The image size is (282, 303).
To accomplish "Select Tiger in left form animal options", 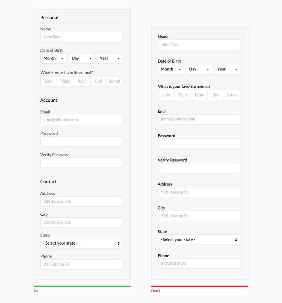I will [x=65, y=81].
